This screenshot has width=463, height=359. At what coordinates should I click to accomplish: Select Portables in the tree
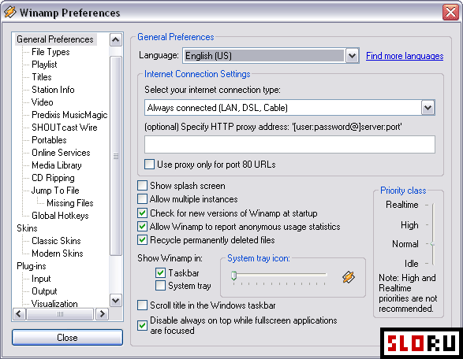point(49,140)
